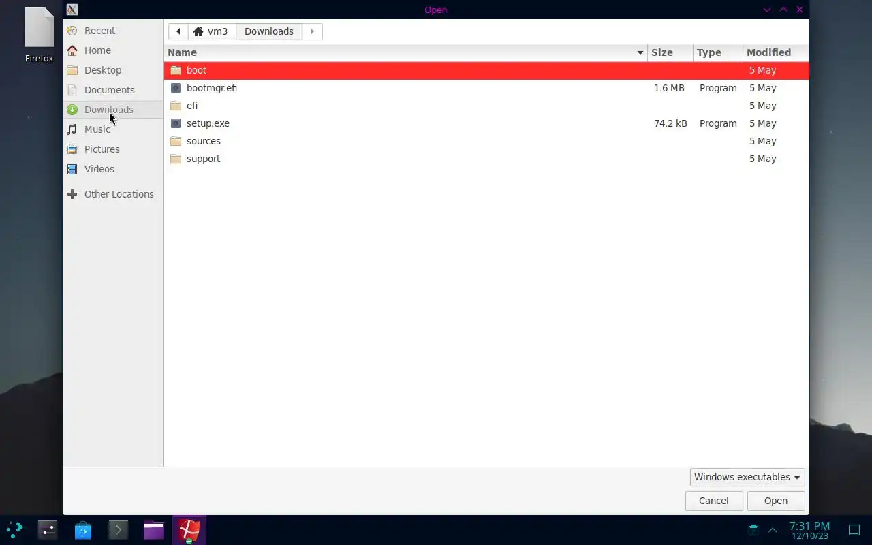The image size is (872, 545).
Task: Click the efi folder icon
Action: tap(176, 106)
